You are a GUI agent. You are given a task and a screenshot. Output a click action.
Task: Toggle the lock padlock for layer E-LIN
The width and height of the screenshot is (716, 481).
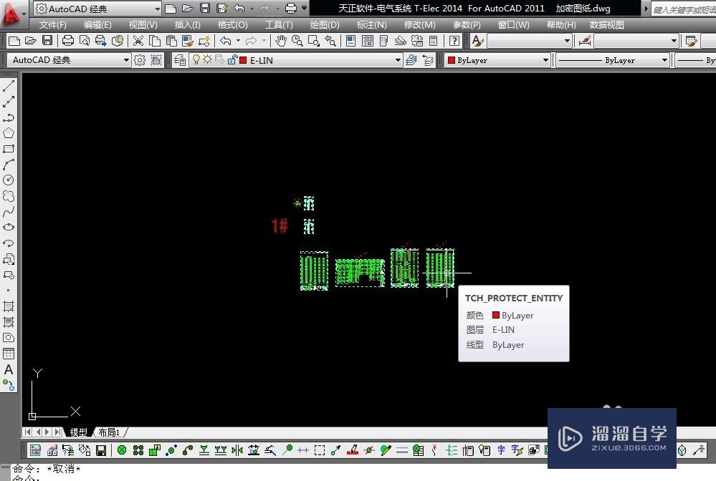pos(231,60)
